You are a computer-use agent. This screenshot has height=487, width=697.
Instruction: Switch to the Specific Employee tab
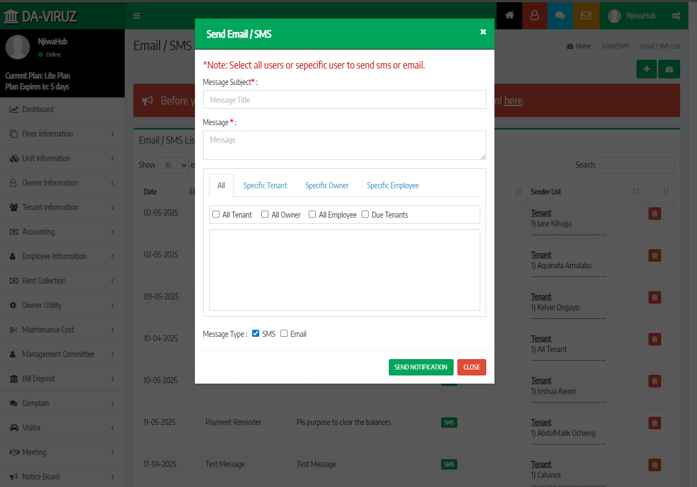point(393,186)
